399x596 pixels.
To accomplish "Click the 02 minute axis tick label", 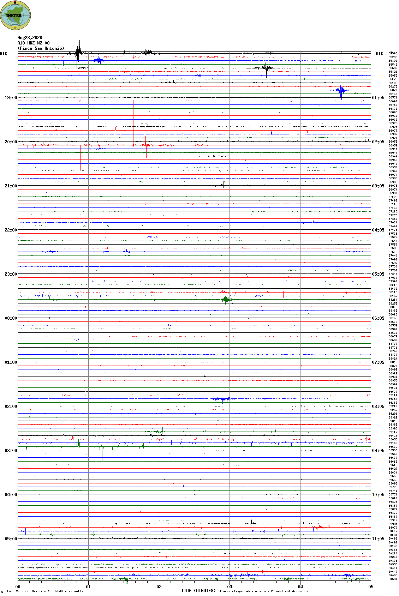I will pyautogui.click(x=159, y=587).
